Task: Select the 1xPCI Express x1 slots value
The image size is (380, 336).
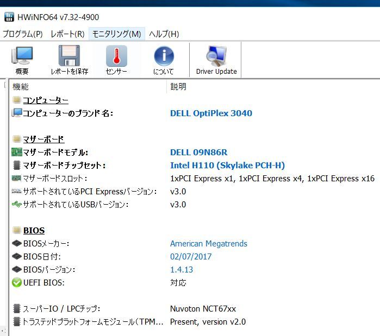Action: [x=272, y=179]
